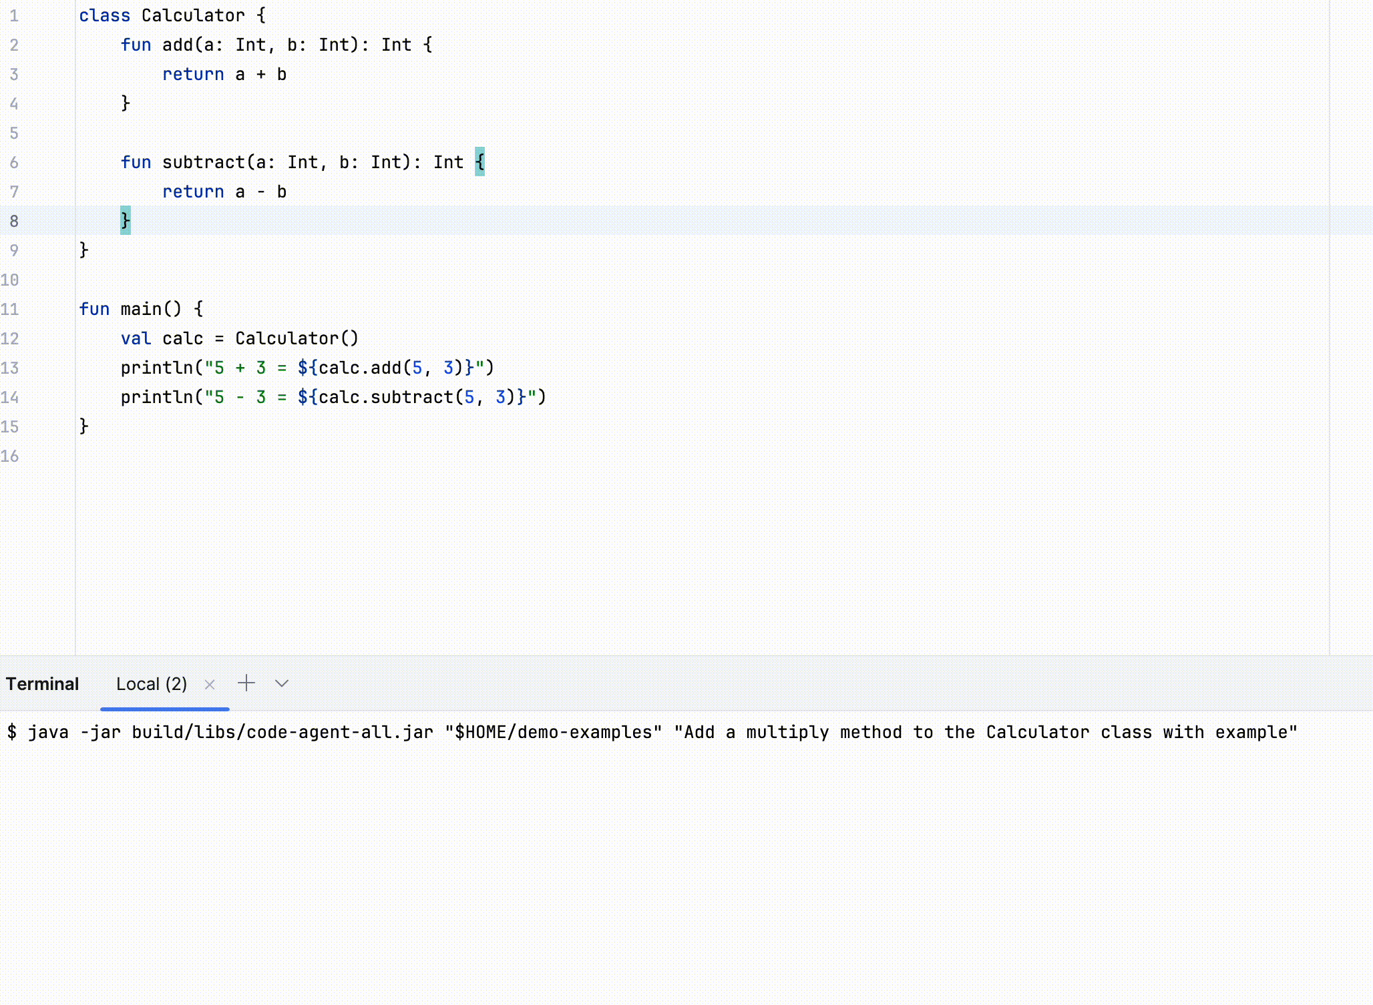Switch to the Local (2) terminal tab
The height and width of the screenshot is (1005, 1373).
(152, 684)
